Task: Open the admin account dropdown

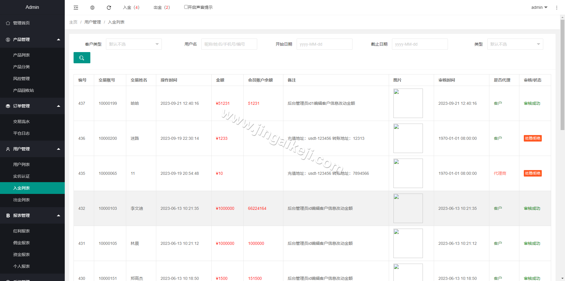Action: (x=539, y=7)
